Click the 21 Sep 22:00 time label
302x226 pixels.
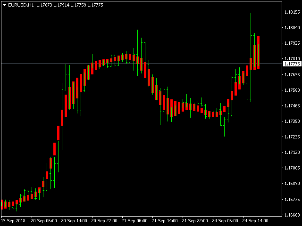[x=195, y=221]
